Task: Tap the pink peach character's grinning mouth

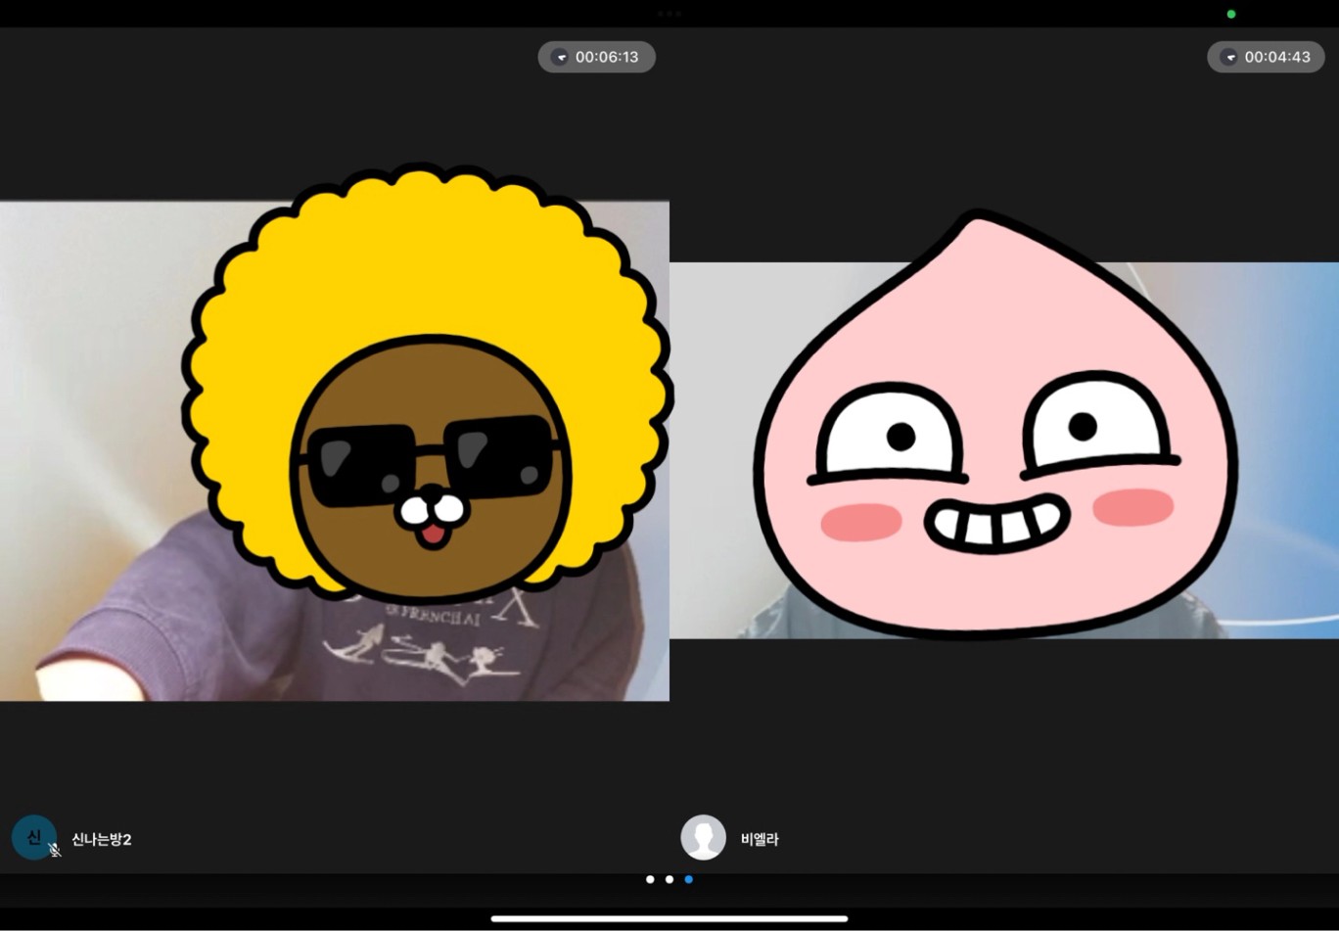Action: (995, 525)
